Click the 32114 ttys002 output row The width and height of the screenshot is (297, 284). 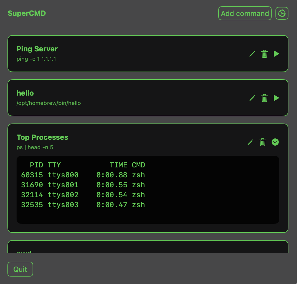tap(83, 195)
